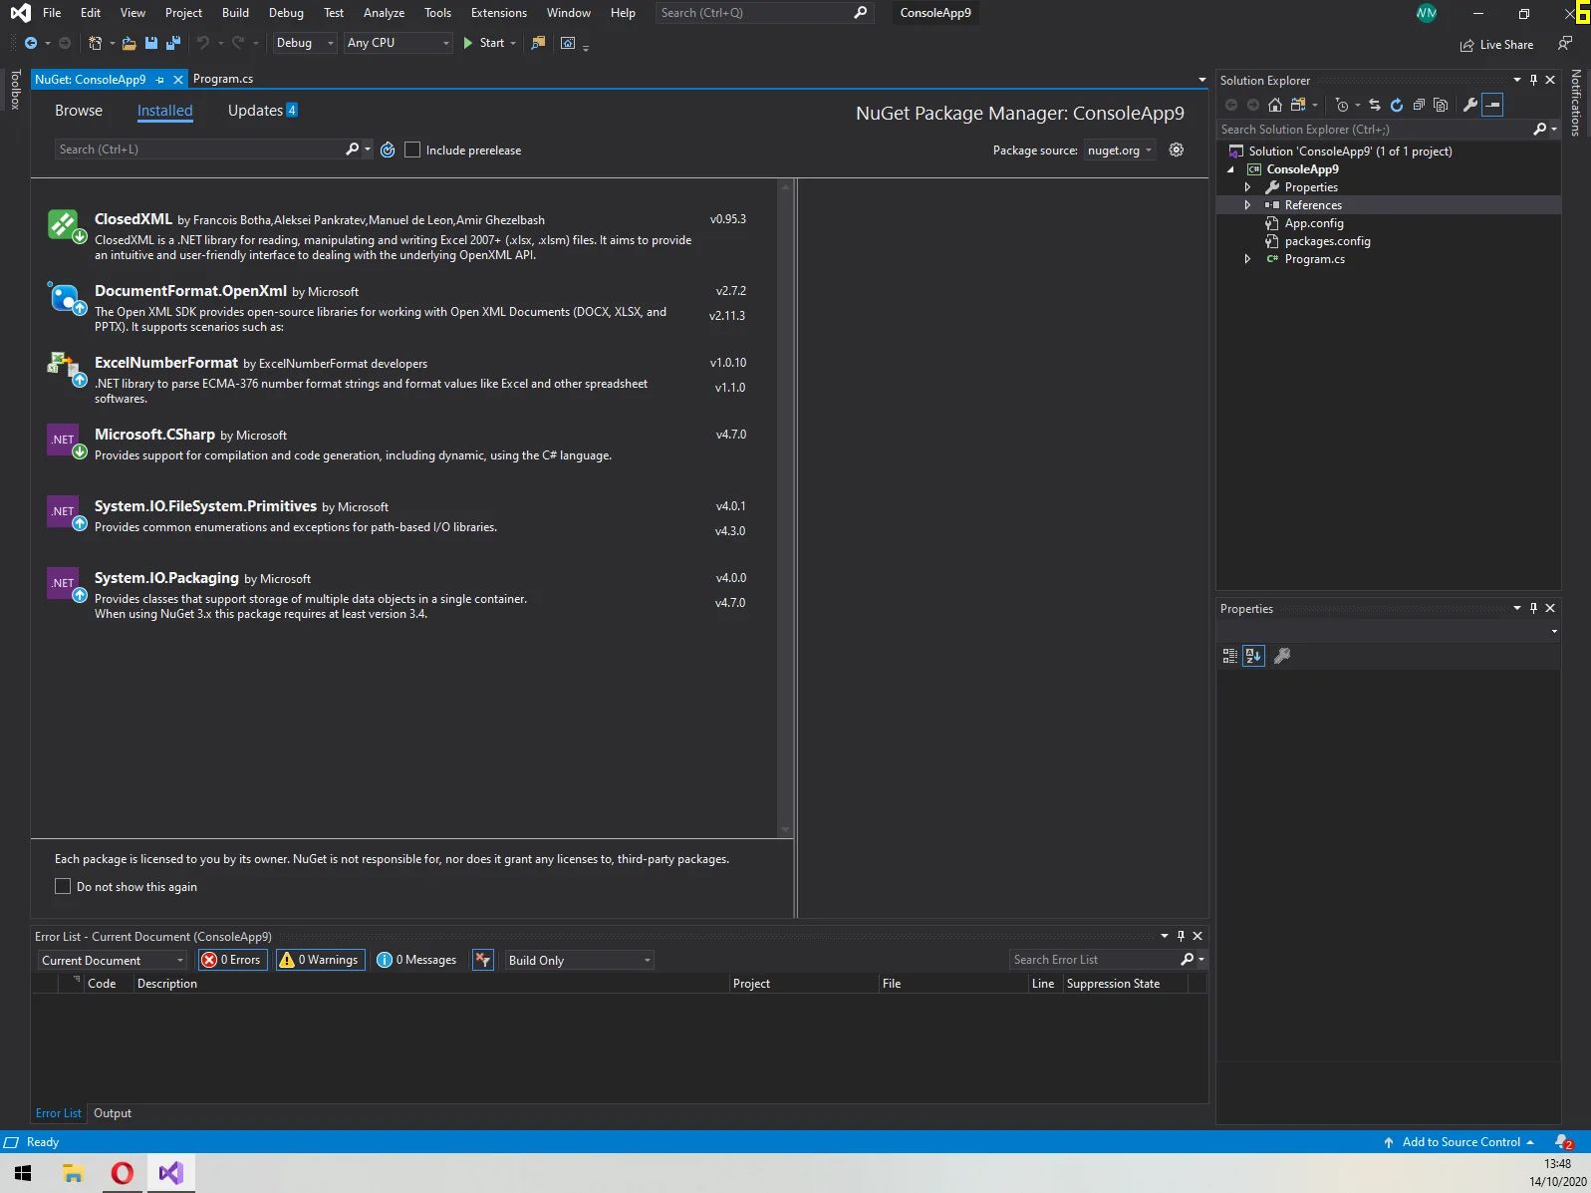Viewport: 1591px width, 1193px height.
Task: Switch to the Updates tab
Action: point(262,111)
